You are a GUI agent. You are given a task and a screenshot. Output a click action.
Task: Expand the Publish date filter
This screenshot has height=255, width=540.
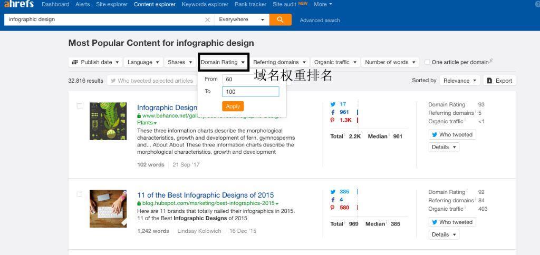(95, 62)
